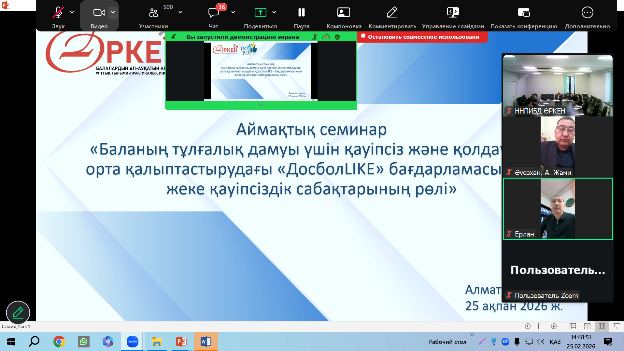Open share options arrow next to Поделиться

tap(274, 12)
